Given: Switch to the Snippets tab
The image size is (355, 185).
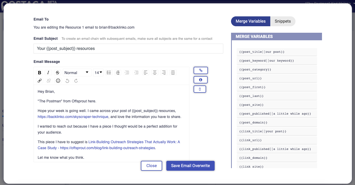Looking at the screenshot, I should pos(283,21).
